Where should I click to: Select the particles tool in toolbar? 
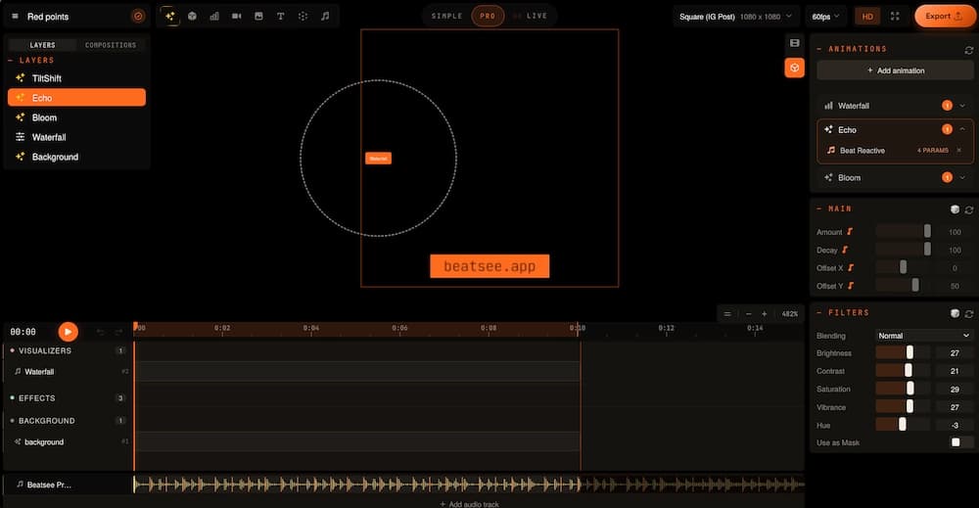tap(303, 17)
